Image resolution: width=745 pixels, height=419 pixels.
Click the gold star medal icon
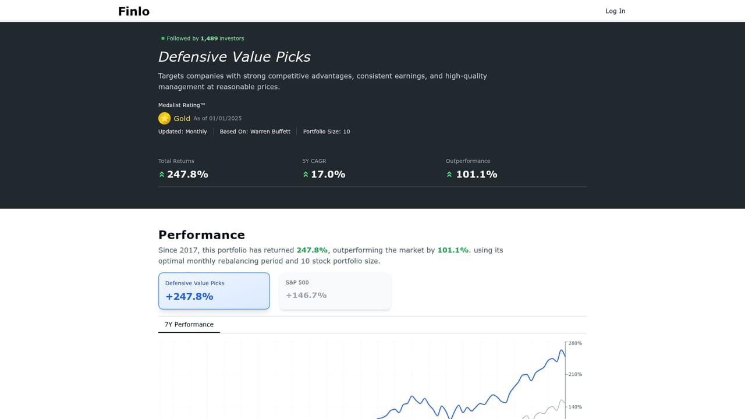click(165, 118)
